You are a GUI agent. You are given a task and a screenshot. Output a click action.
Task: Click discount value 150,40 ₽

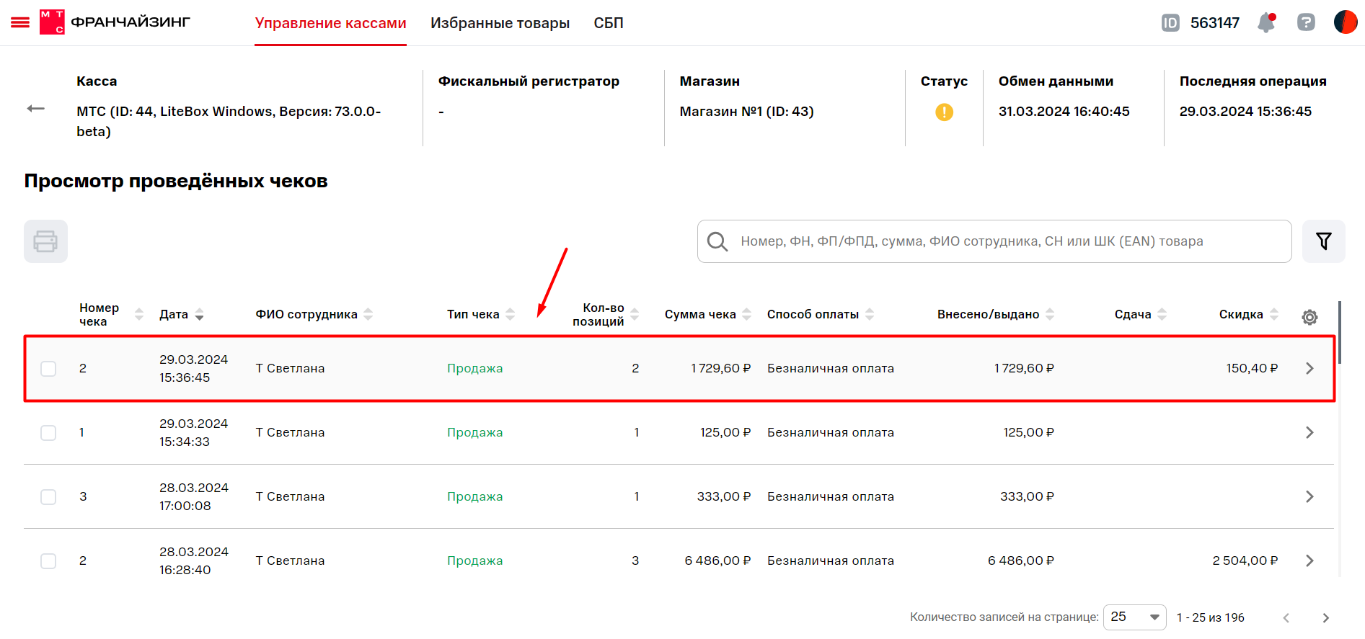(x=1252, y=368)
